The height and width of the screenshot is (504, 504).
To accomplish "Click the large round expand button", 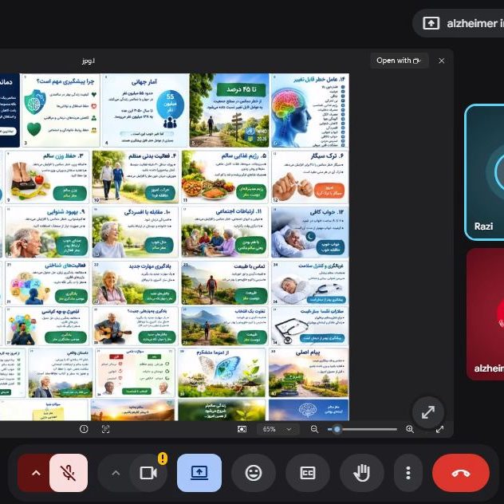I will [428, 412].
